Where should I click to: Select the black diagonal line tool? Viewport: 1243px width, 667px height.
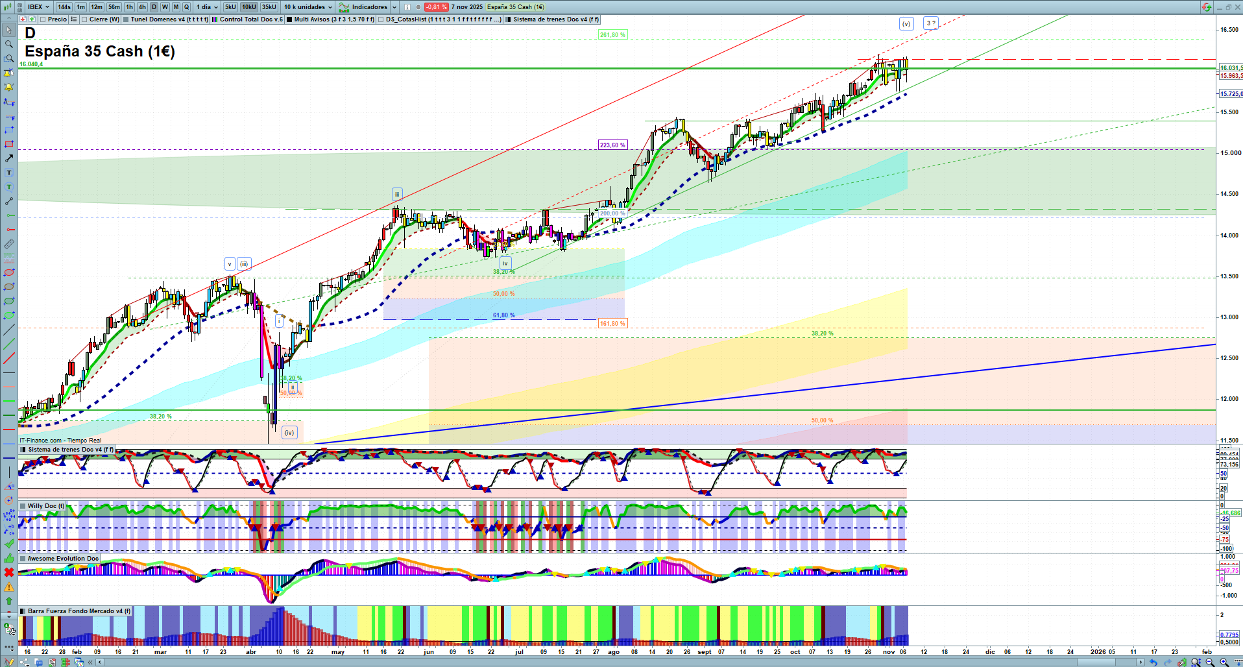[9, 330]
